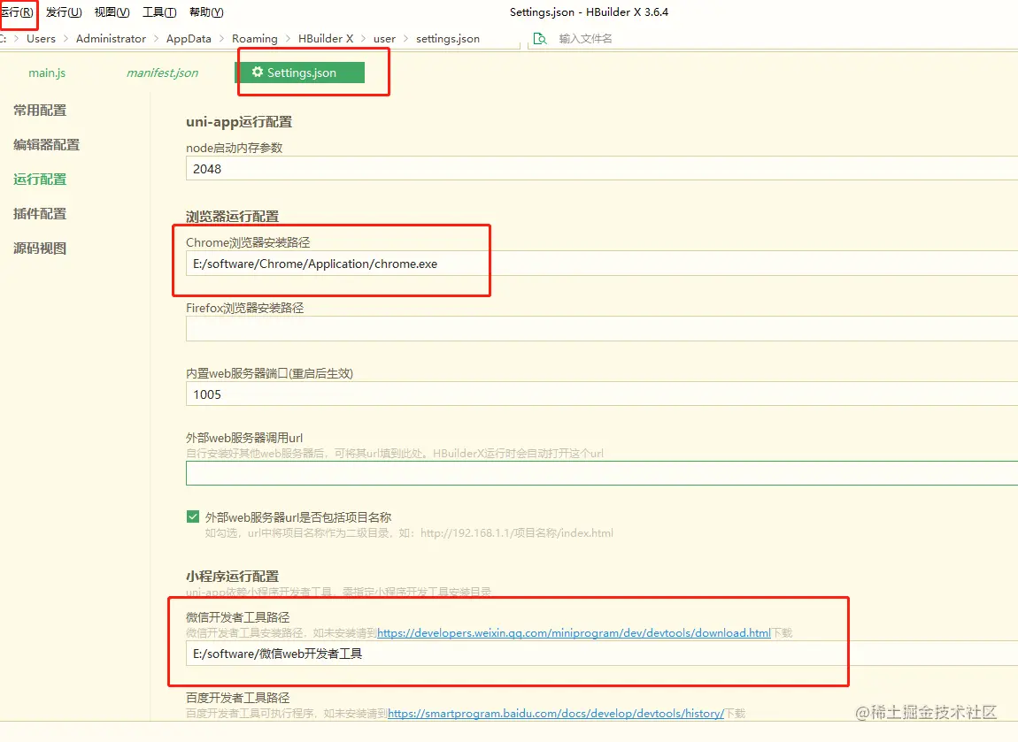Image resolution: width=1018 pixels, height=742 pixels.
Task: Open the 常用配置 section
Action: 40,111
